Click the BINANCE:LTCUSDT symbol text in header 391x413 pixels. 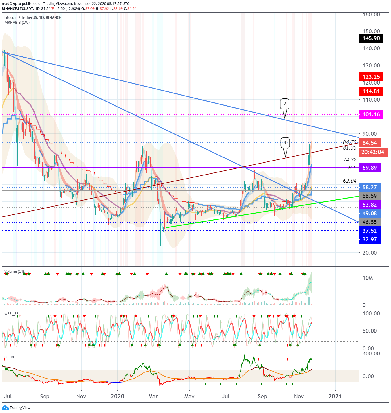18,9
